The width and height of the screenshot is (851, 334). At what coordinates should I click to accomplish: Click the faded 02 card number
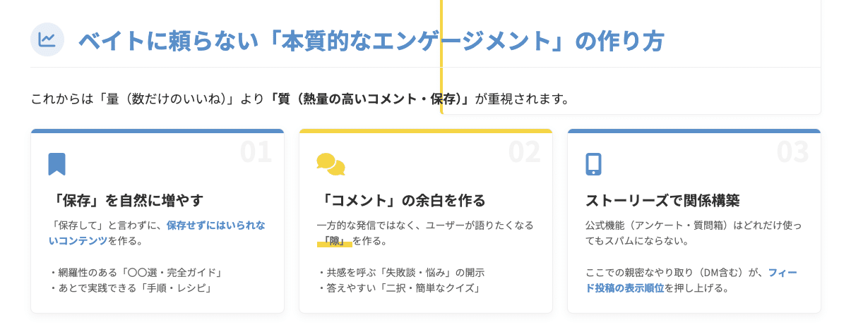[524, 152]
